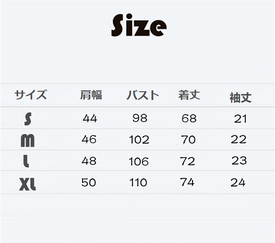The width and height of the screenshot is (275, 243).
Task: Click shoulder width value 44
Action: (x=90, y=118)
